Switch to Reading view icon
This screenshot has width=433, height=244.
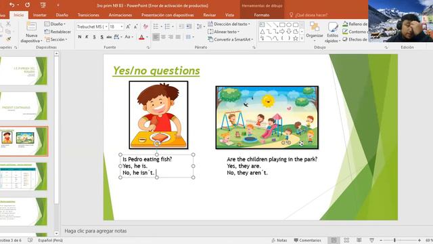pos(359,240)
